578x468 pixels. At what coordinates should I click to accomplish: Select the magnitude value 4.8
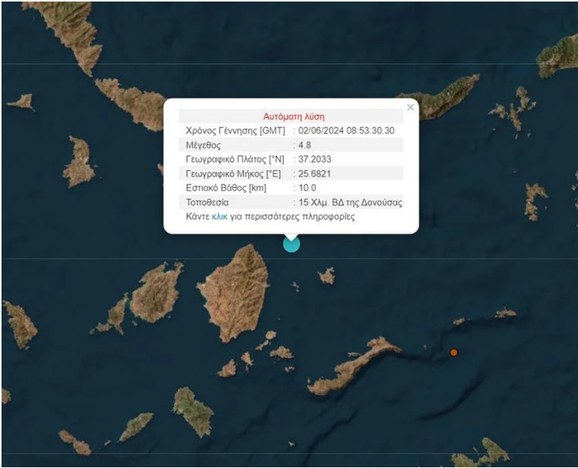click(307, 144)
